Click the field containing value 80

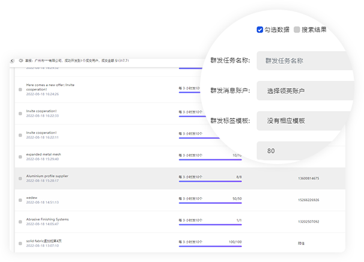300,151
